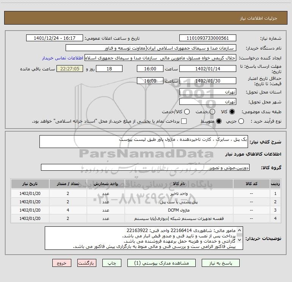292x282 pixels.
Task: Click date 1402/01/20 in row 1
Action: coord(30,193)
